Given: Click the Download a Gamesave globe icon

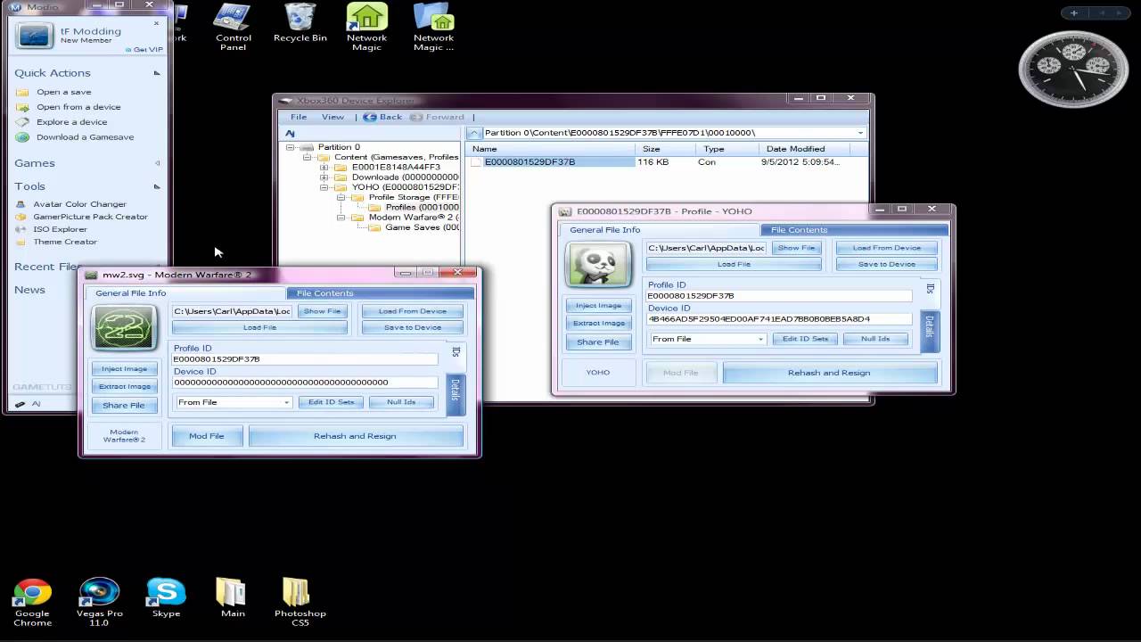Looking at the screenshot, I should (22, 137).
